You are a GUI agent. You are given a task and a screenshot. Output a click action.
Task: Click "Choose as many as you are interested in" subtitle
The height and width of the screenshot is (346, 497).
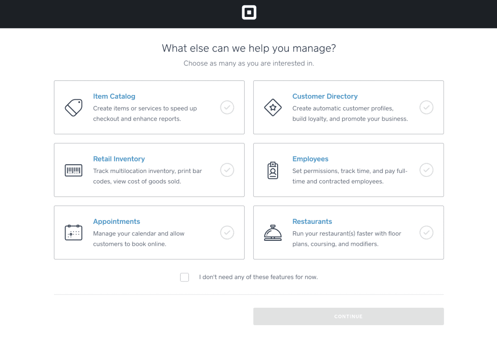(x=249, y=63)
